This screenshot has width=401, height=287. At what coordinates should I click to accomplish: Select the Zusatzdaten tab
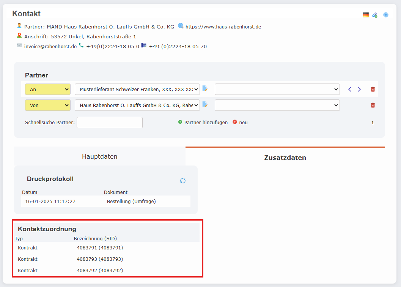click(x=285, y=157)
